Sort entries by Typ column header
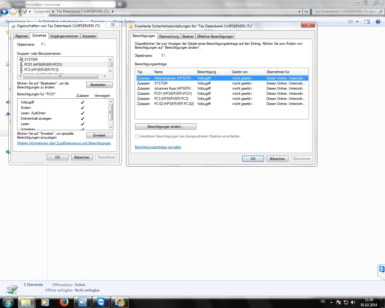Image resolution: width=385 pixels, height=308 pixels. [144, 72]
